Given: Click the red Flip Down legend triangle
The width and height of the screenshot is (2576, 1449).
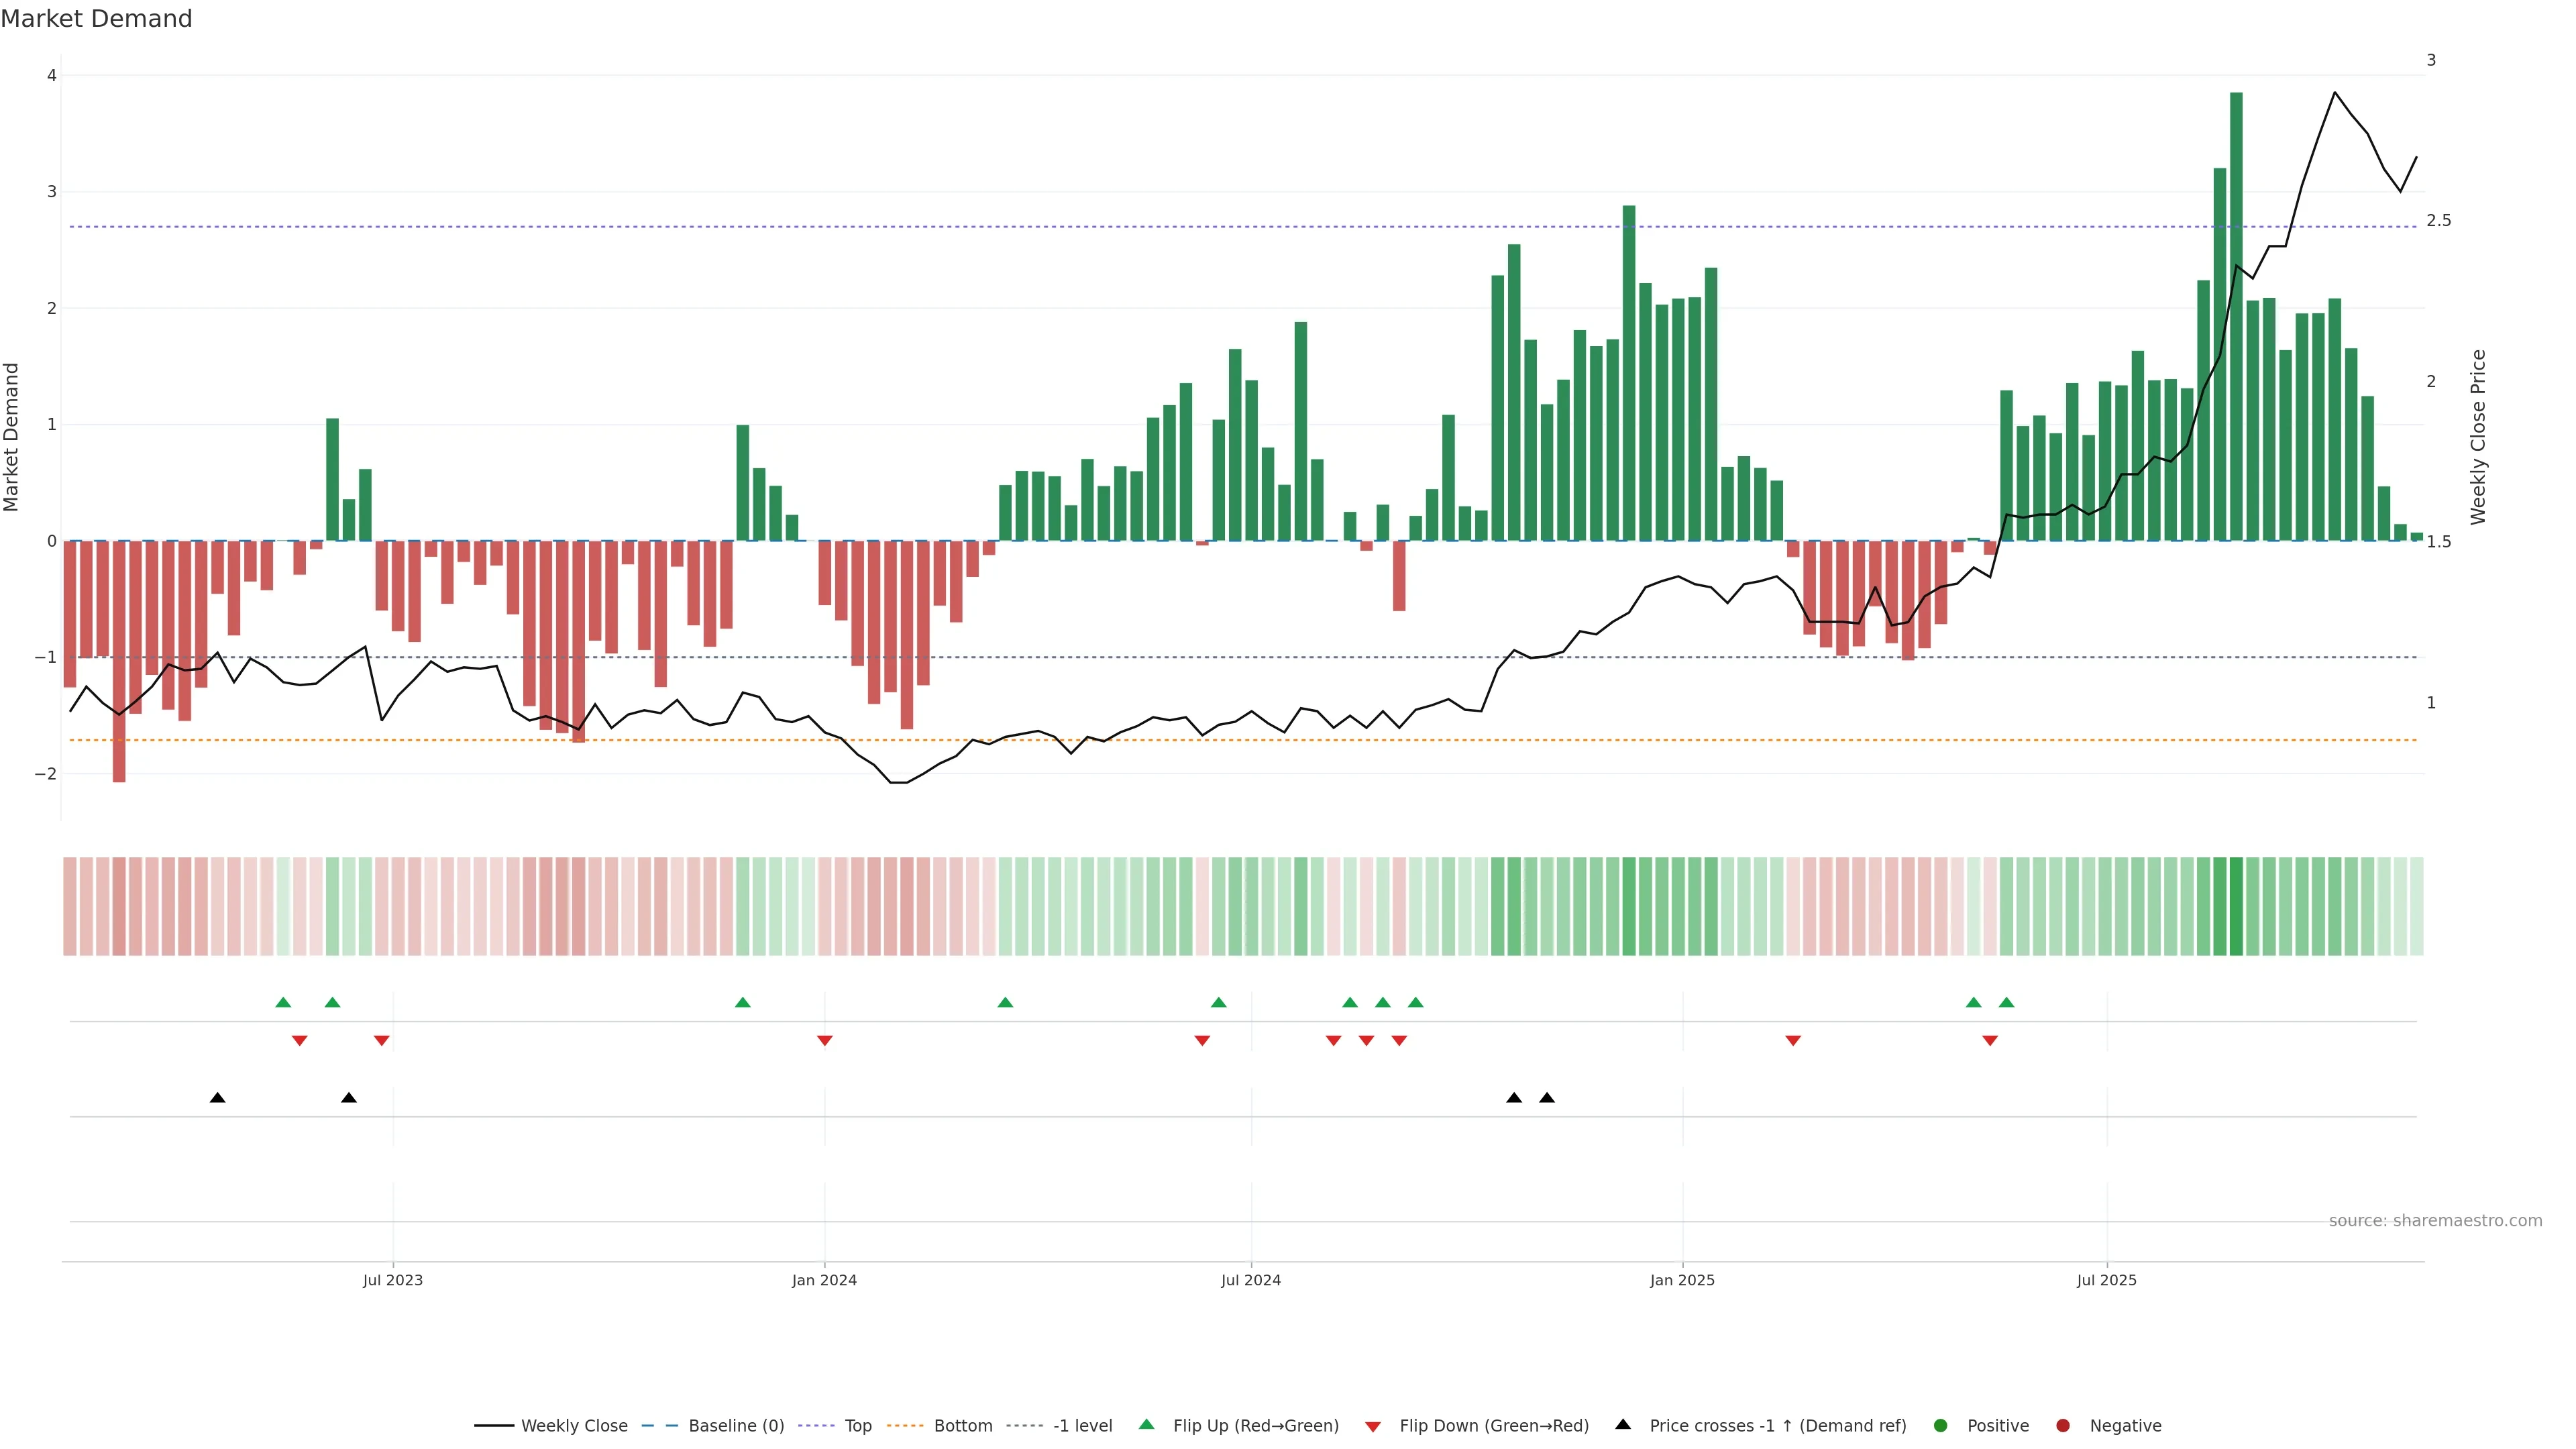Looking at the screenshot, I should 1373,1426.
